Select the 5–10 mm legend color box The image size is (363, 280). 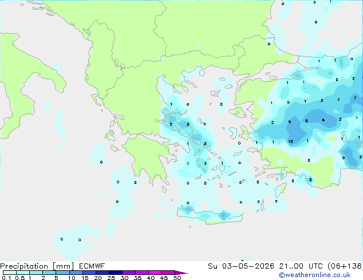click(62, 273)
